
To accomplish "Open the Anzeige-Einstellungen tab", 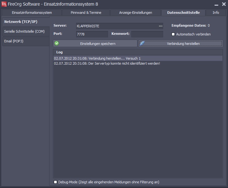I will pyautogui.click(x=135, y=13).
